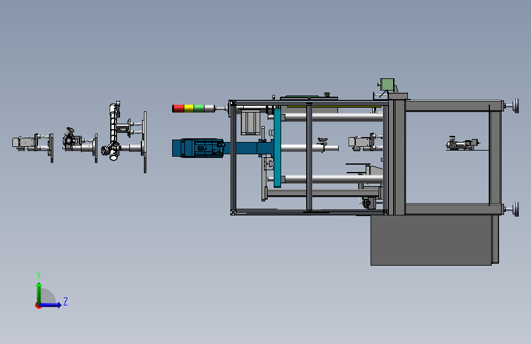Select the teal vertical moving plate
This screenshot has width=531, height=344.
[x=277, y=148]
